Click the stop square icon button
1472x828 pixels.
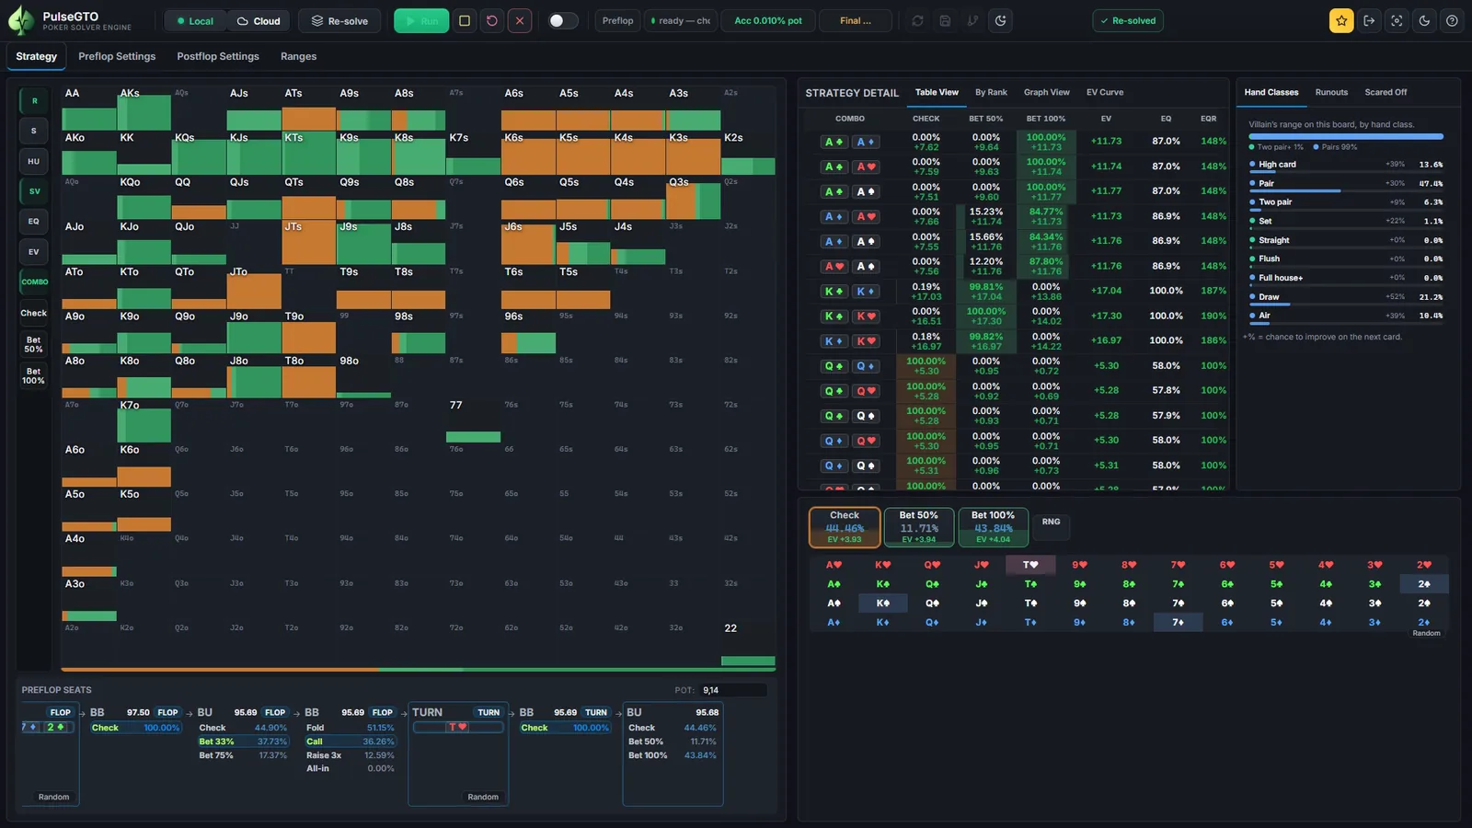pos(465,20)
